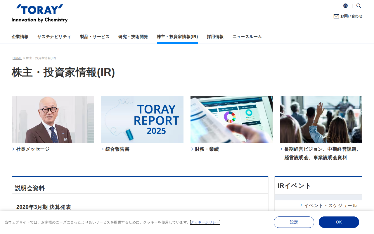Click the 設定 cookie button
The width and height of the screenshot is (374, 234).
click(294, 222)
